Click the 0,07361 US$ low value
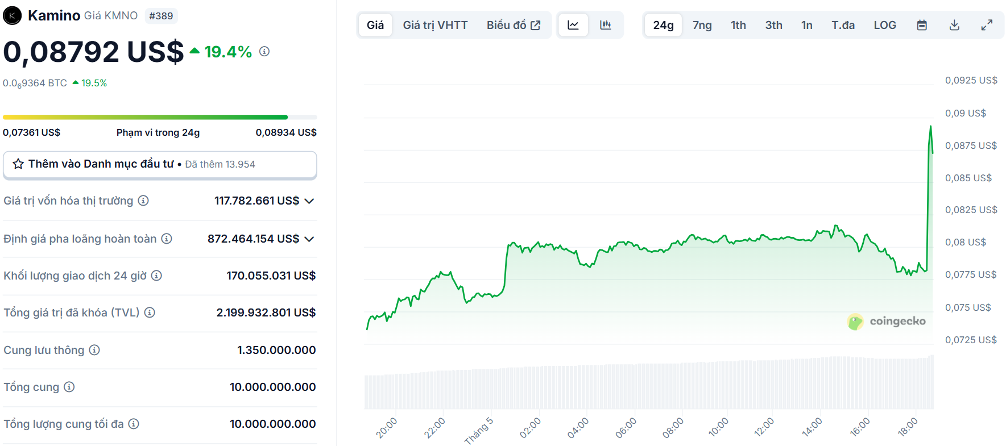The image size is (1006, 446). (x=31, y=132)
